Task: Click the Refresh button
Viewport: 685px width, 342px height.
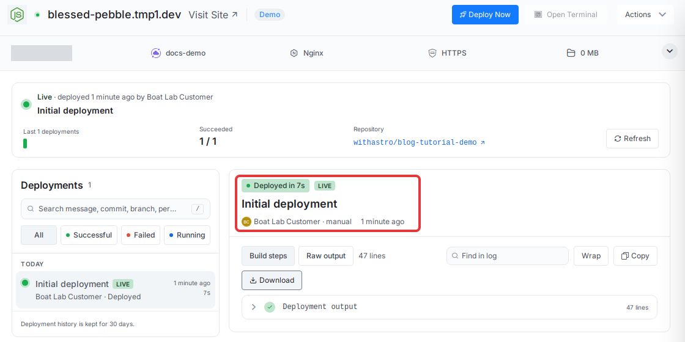Action: 632,139
